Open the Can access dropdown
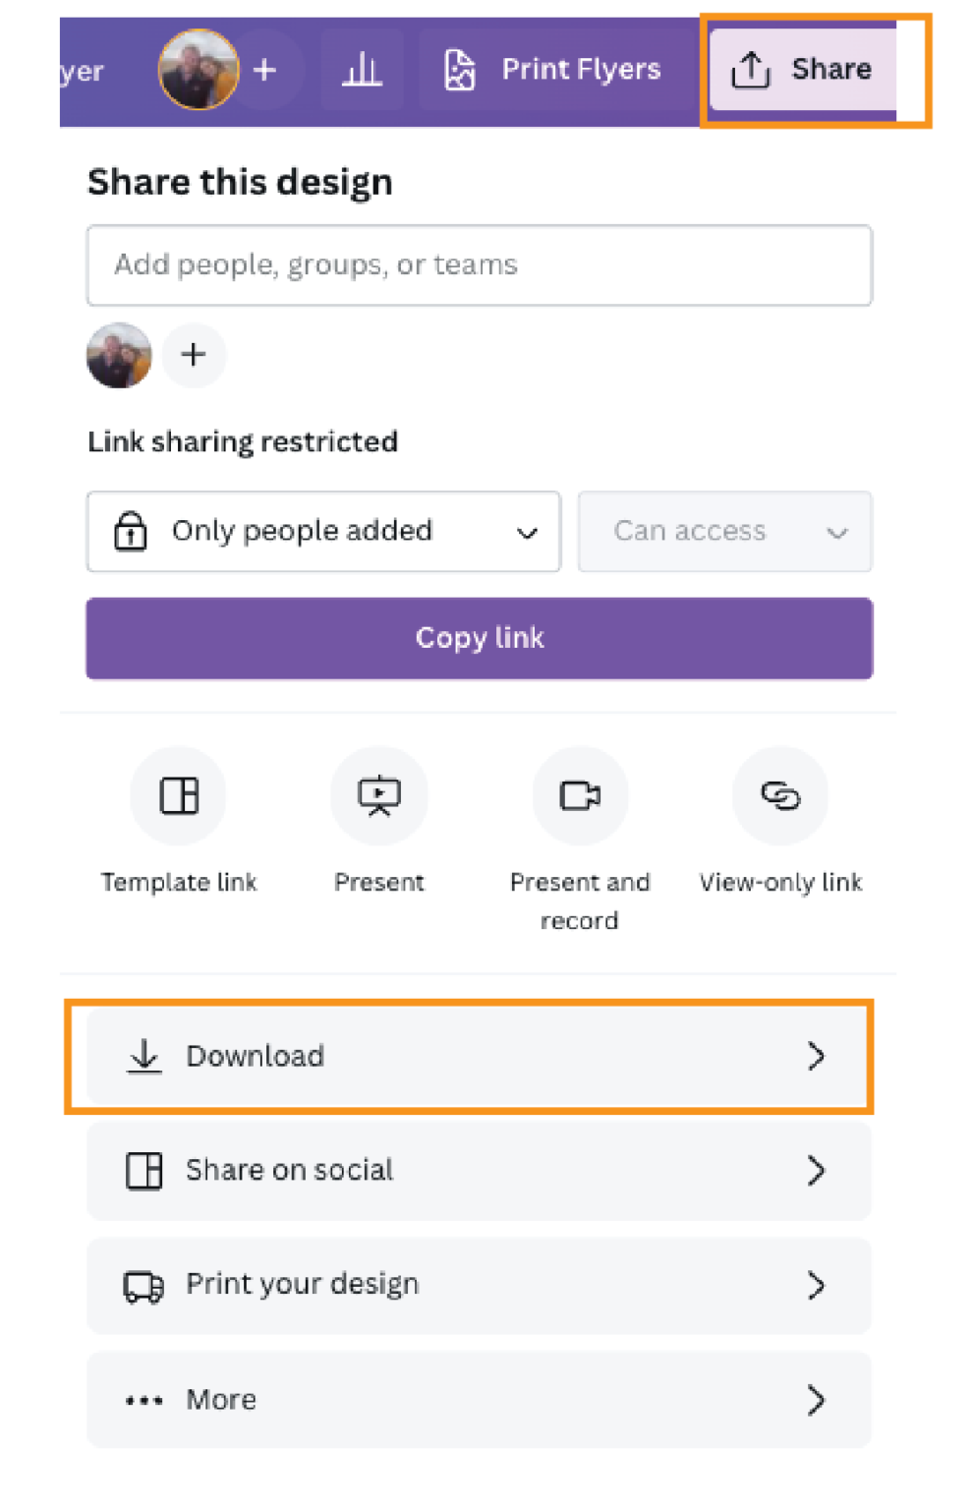The height and width of the screenshot is (1510, 972). [724, 532]
